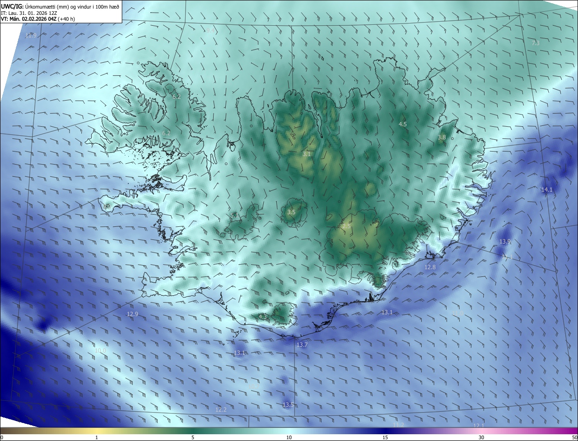Select the 1 tick on the colorbar
Viewport: 578px width, 441px height.
coord(97,437)
